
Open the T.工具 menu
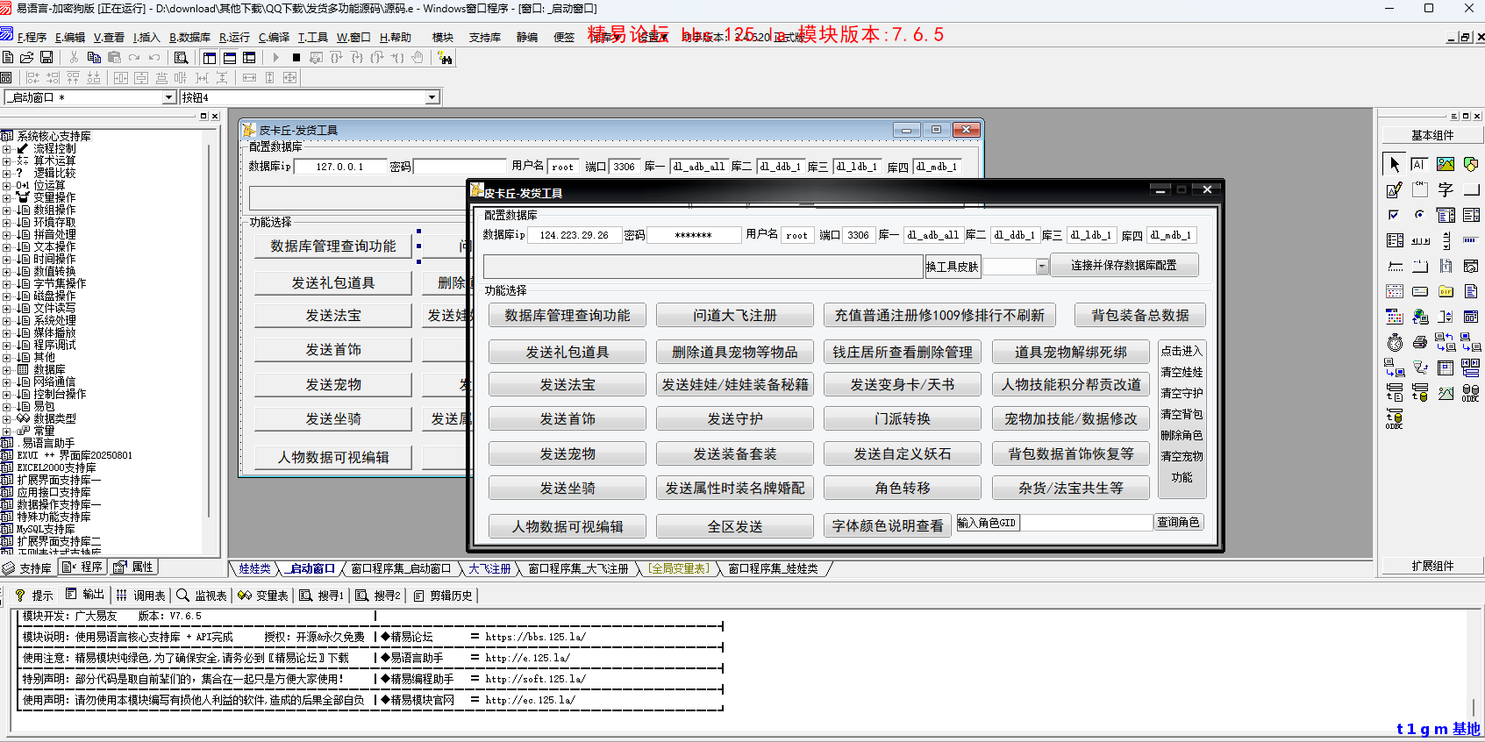tap(312, 37)
